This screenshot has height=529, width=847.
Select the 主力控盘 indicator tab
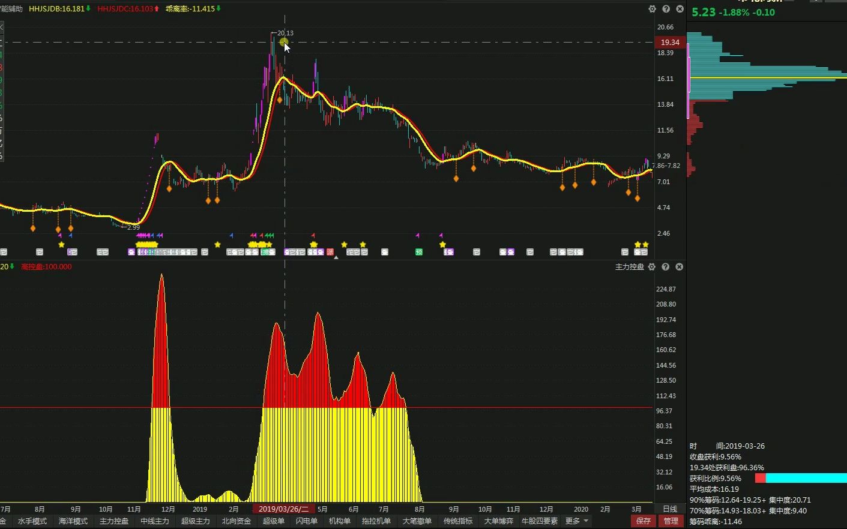click(114, 521)
